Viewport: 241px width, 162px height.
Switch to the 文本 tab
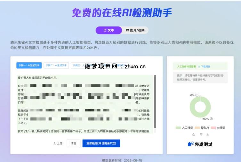[x=109, y=30]
